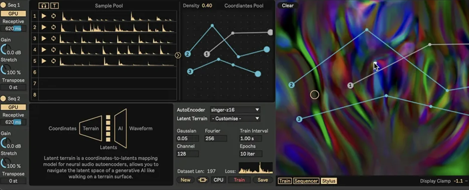469x190 pixels.
Task: Play sample 5 in the Sample Pool
Action: 44,61
